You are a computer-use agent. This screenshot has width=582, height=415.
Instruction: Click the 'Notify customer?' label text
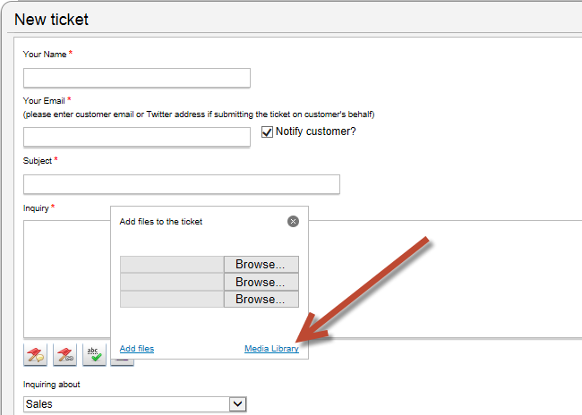[x=316, y=132]
